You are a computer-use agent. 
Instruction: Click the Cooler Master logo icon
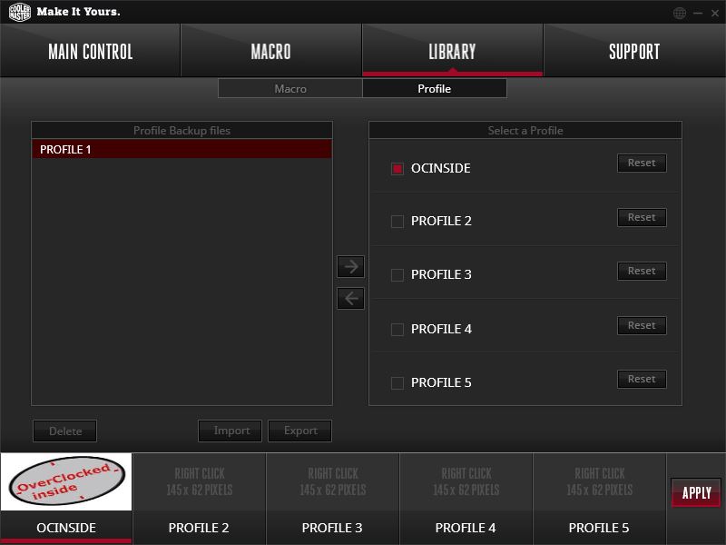19,12
